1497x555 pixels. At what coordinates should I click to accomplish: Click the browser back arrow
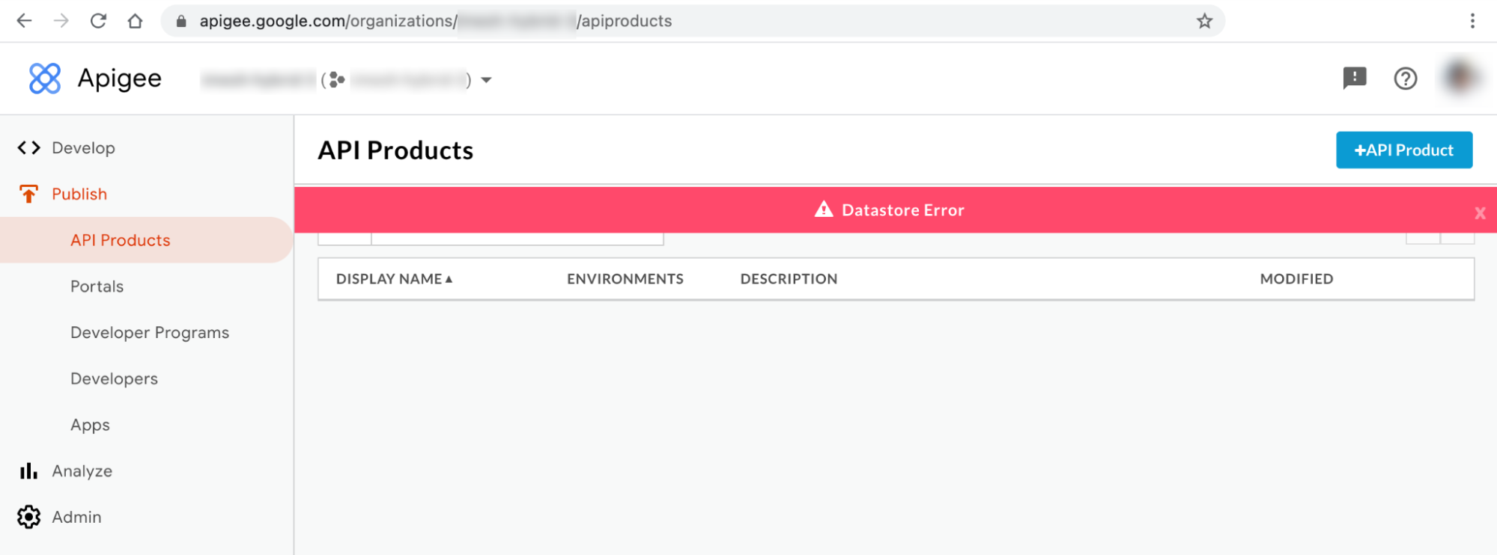click(x=24, y=21)
